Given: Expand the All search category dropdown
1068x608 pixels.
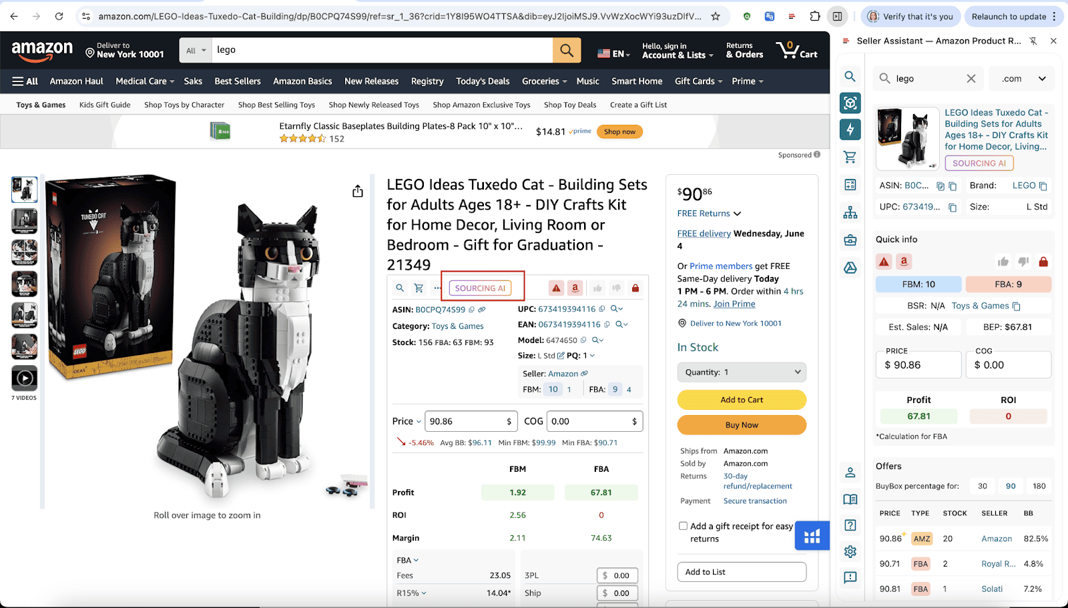Looking at the screenshot, I should [x=194, y=50].
